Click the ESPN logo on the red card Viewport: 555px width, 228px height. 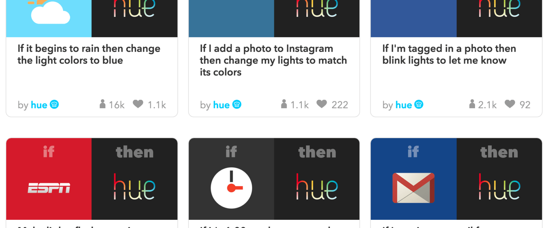tap(49, 188)
